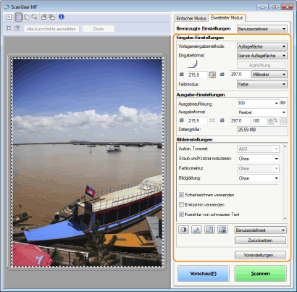Screen dimensions: 297x292
Task: Click the scale percentage stepper arrows
Action: (x=270, y=121)
